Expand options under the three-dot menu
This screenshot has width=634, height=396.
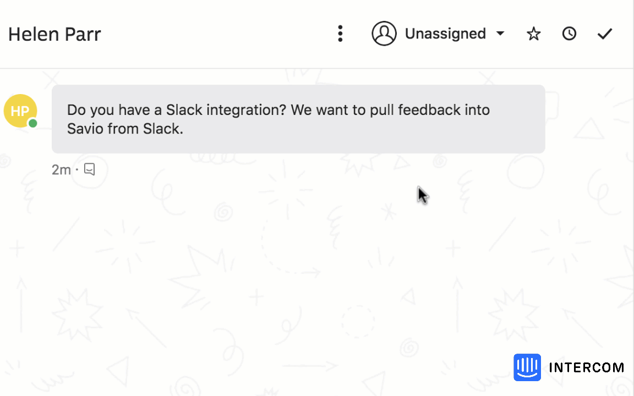point(340,34)
